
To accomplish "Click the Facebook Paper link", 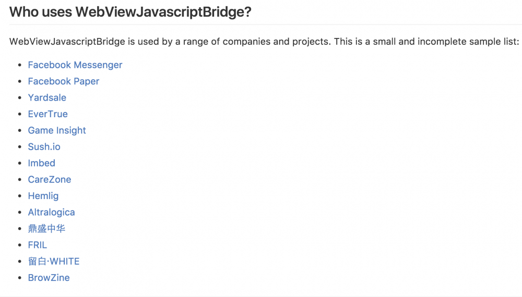I will 63,81.
